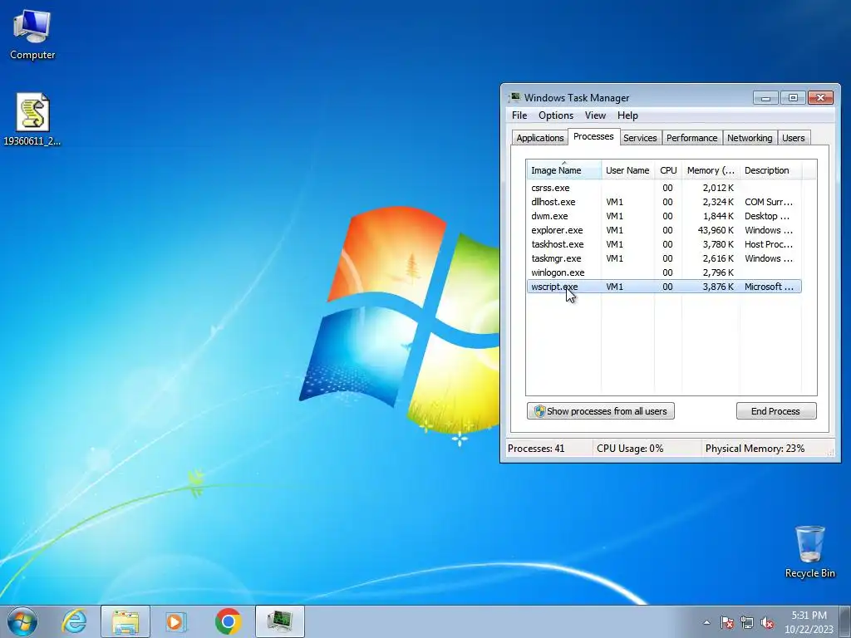This screenshot has width=851, height=638.
Task: Select the dwm.exe process row
Action: [664, 216]
